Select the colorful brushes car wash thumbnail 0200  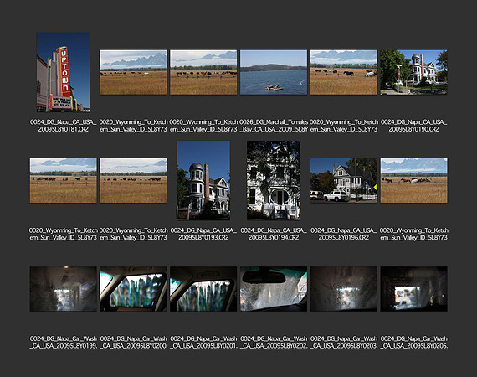click(133, 289)
